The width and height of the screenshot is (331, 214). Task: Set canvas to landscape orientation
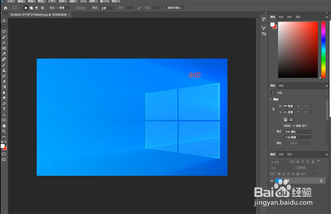pos(291,120)
